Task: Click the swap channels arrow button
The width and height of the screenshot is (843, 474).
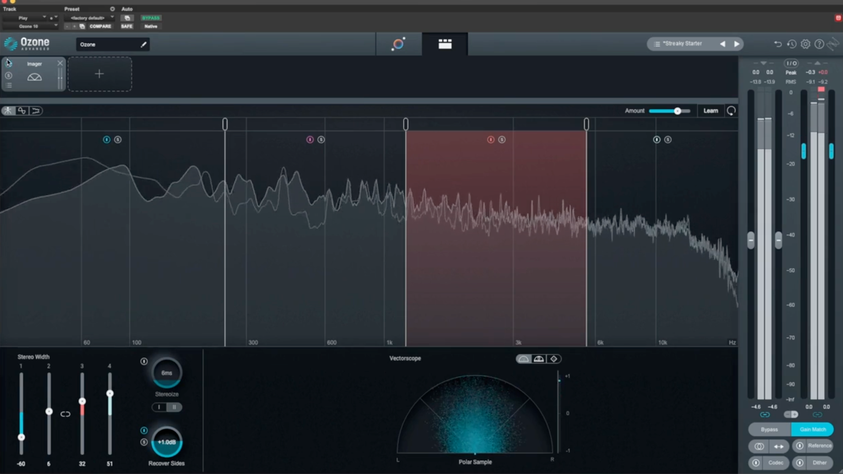Action: (x=779, y=446)
